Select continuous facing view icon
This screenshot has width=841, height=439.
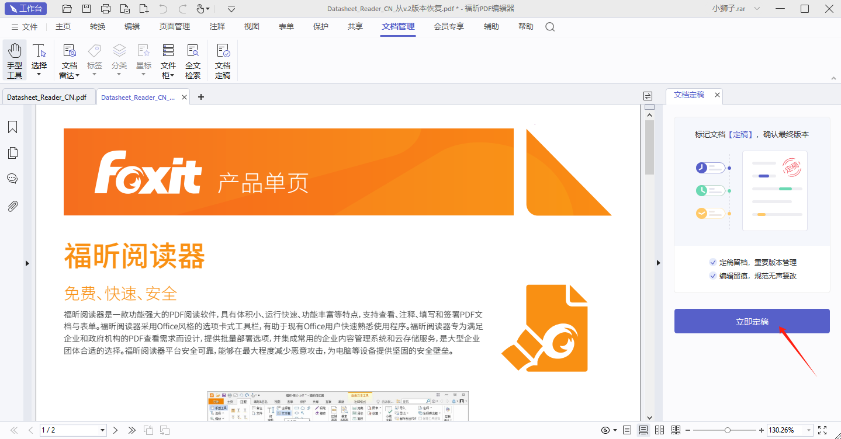676,430
